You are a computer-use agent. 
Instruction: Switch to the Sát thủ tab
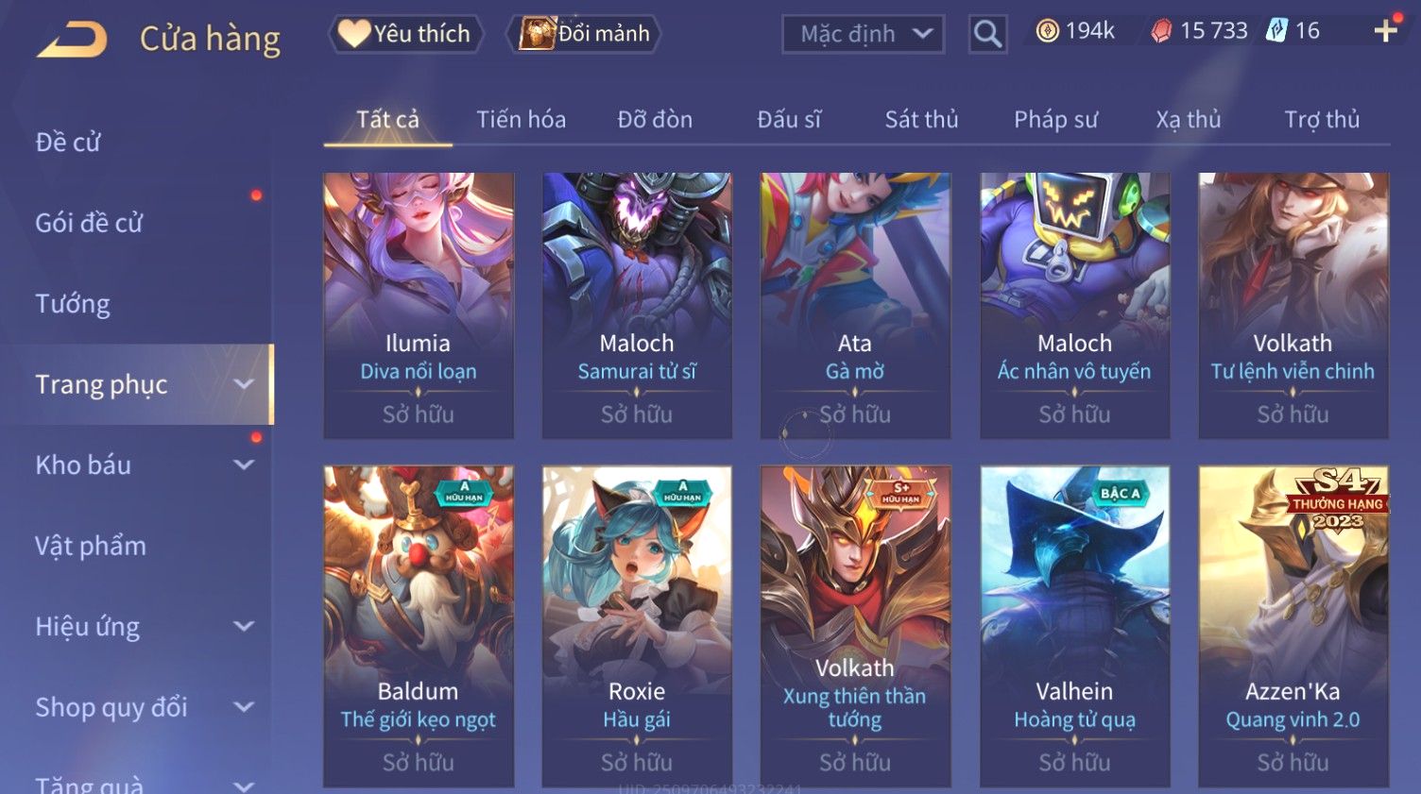pos(921,120)
